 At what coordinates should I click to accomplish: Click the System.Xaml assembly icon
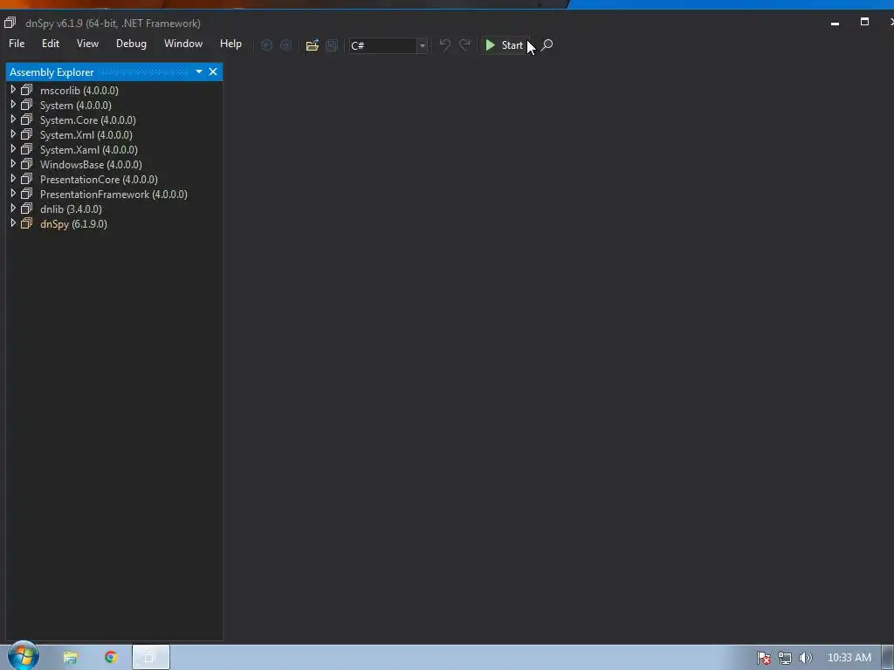[27, 149]
